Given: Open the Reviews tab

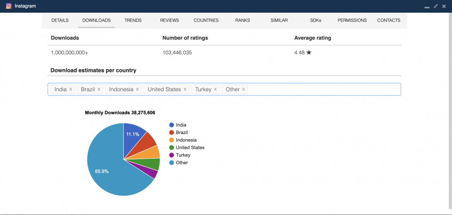Looking at the screenshot, I should [169, 20].
